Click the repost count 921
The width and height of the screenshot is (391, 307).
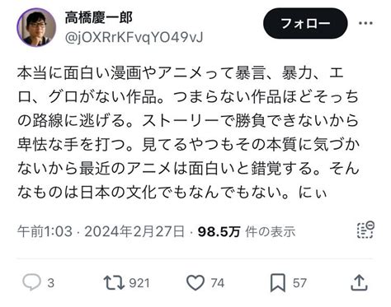tap(139, 283)
